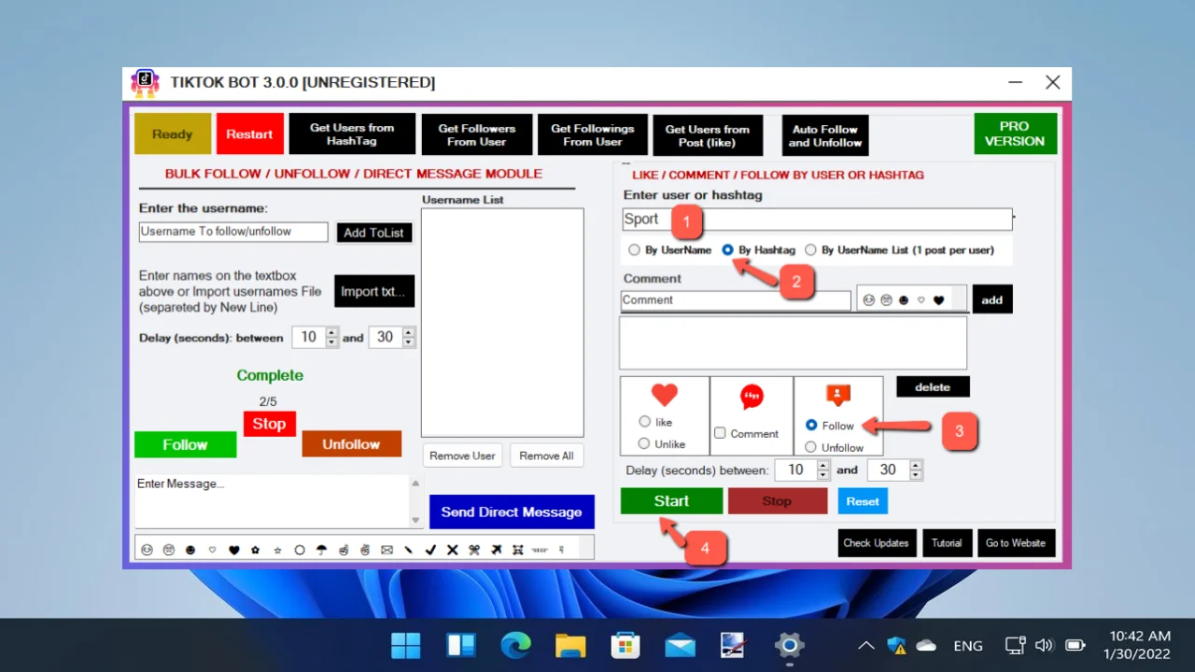
Task: Open Get Followings From User module
Action: (x=592, y=134)
